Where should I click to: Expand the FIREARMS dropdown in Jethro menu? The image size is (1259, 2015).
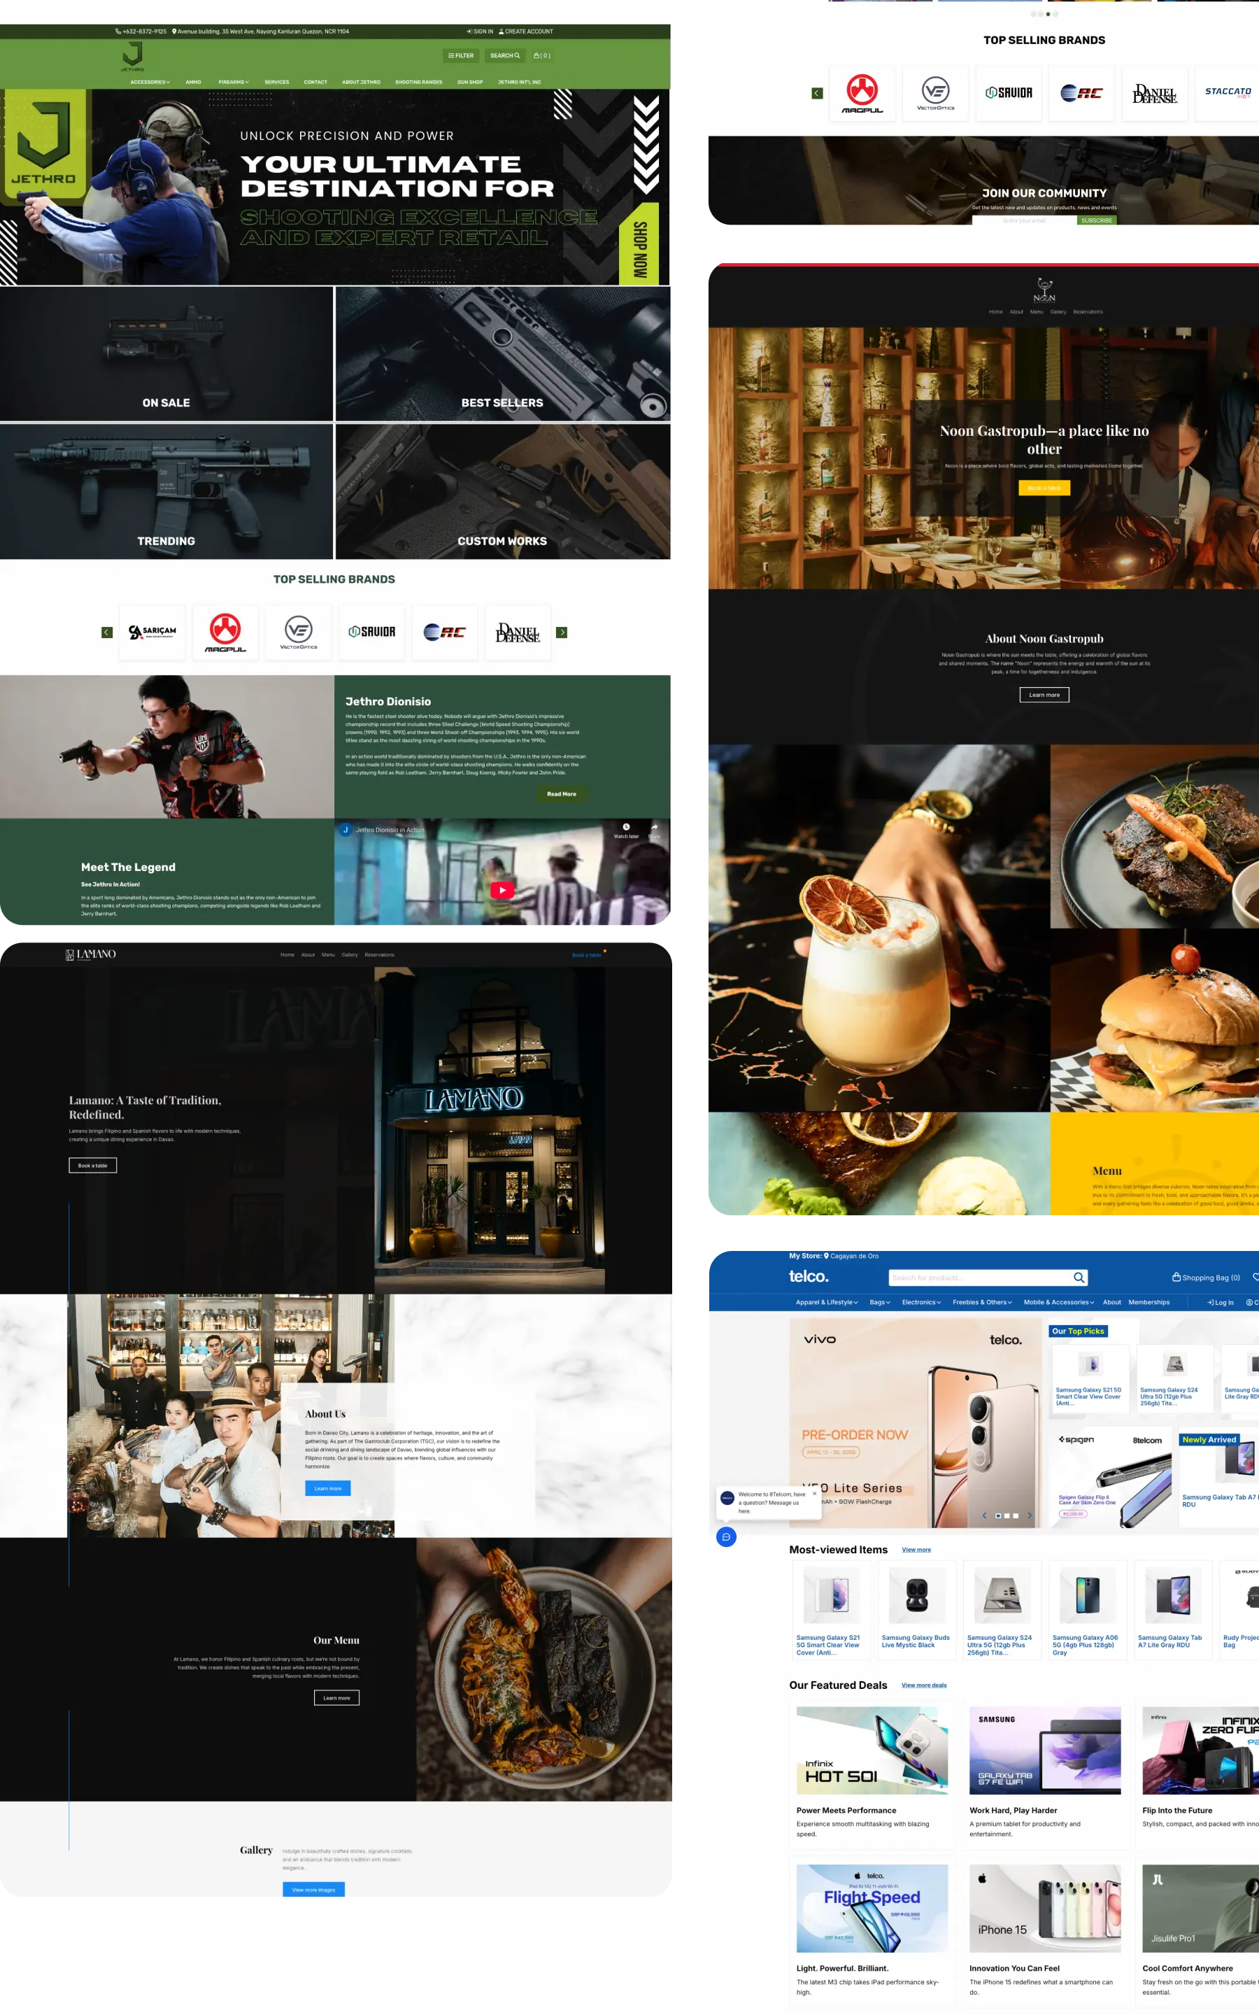pos(234,83)
